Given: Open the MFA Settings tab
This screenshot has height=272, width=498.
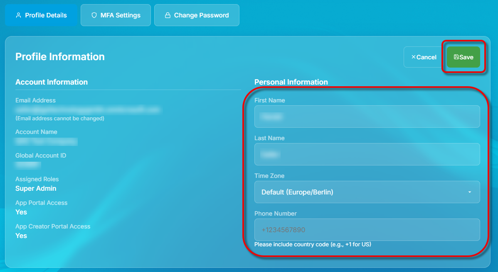Looking at the screenshot, I should pos(116,15).
